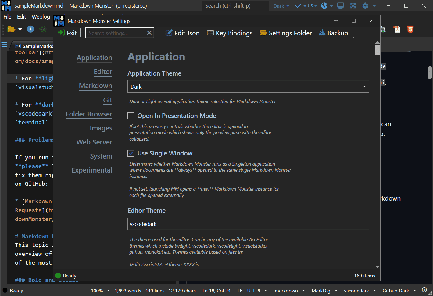Click the Editor Theme text field
This screenshot has width=433, height=296.
(x=248, y=224)
